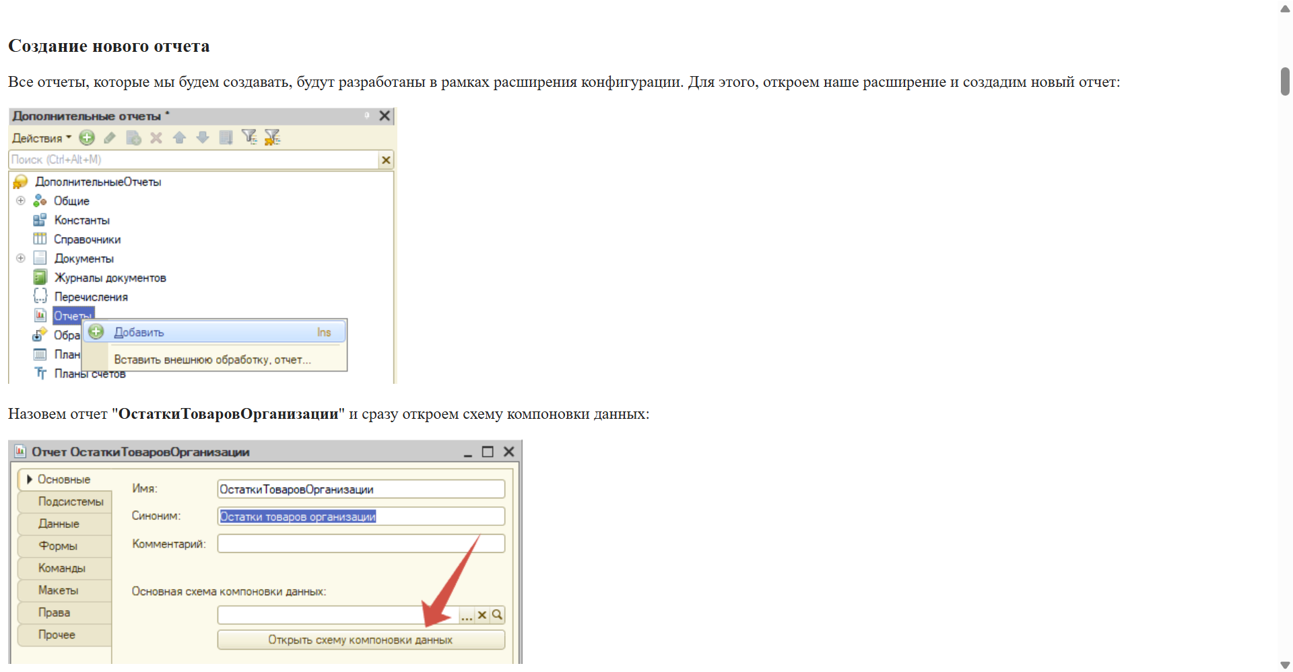Select Вставить внешнюю обработку, отчет... menu item
The height and width of the screenshot is (672, 1293).
[x=212, y=360]
